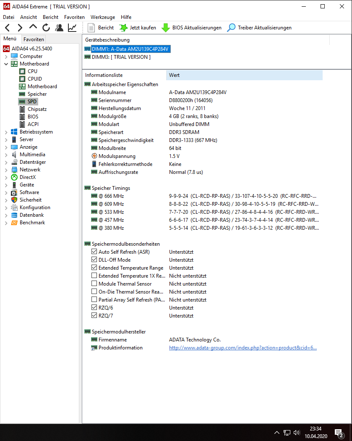Click the taskbar volume speaker icon

pos(296,433)
